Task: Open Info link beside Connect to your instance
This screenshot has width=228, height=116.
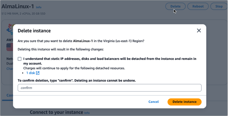Action: pyautogui.click(x=87, y=113)
